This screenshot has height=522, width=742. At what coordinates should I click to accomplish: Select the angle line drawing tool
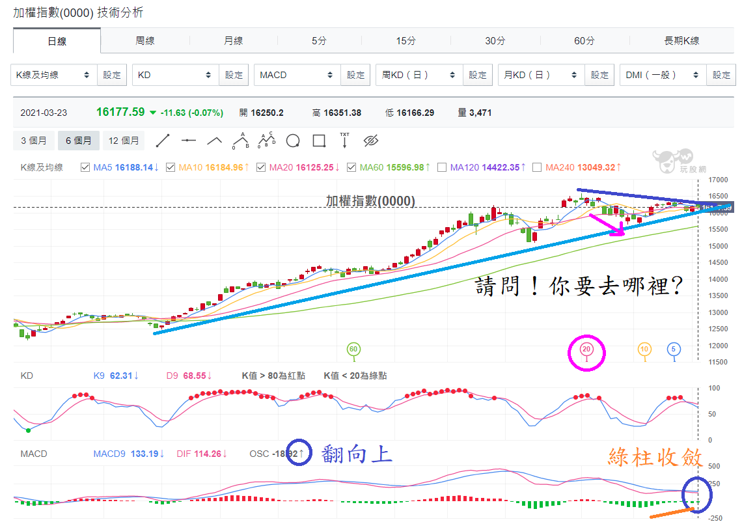[214, 141]
